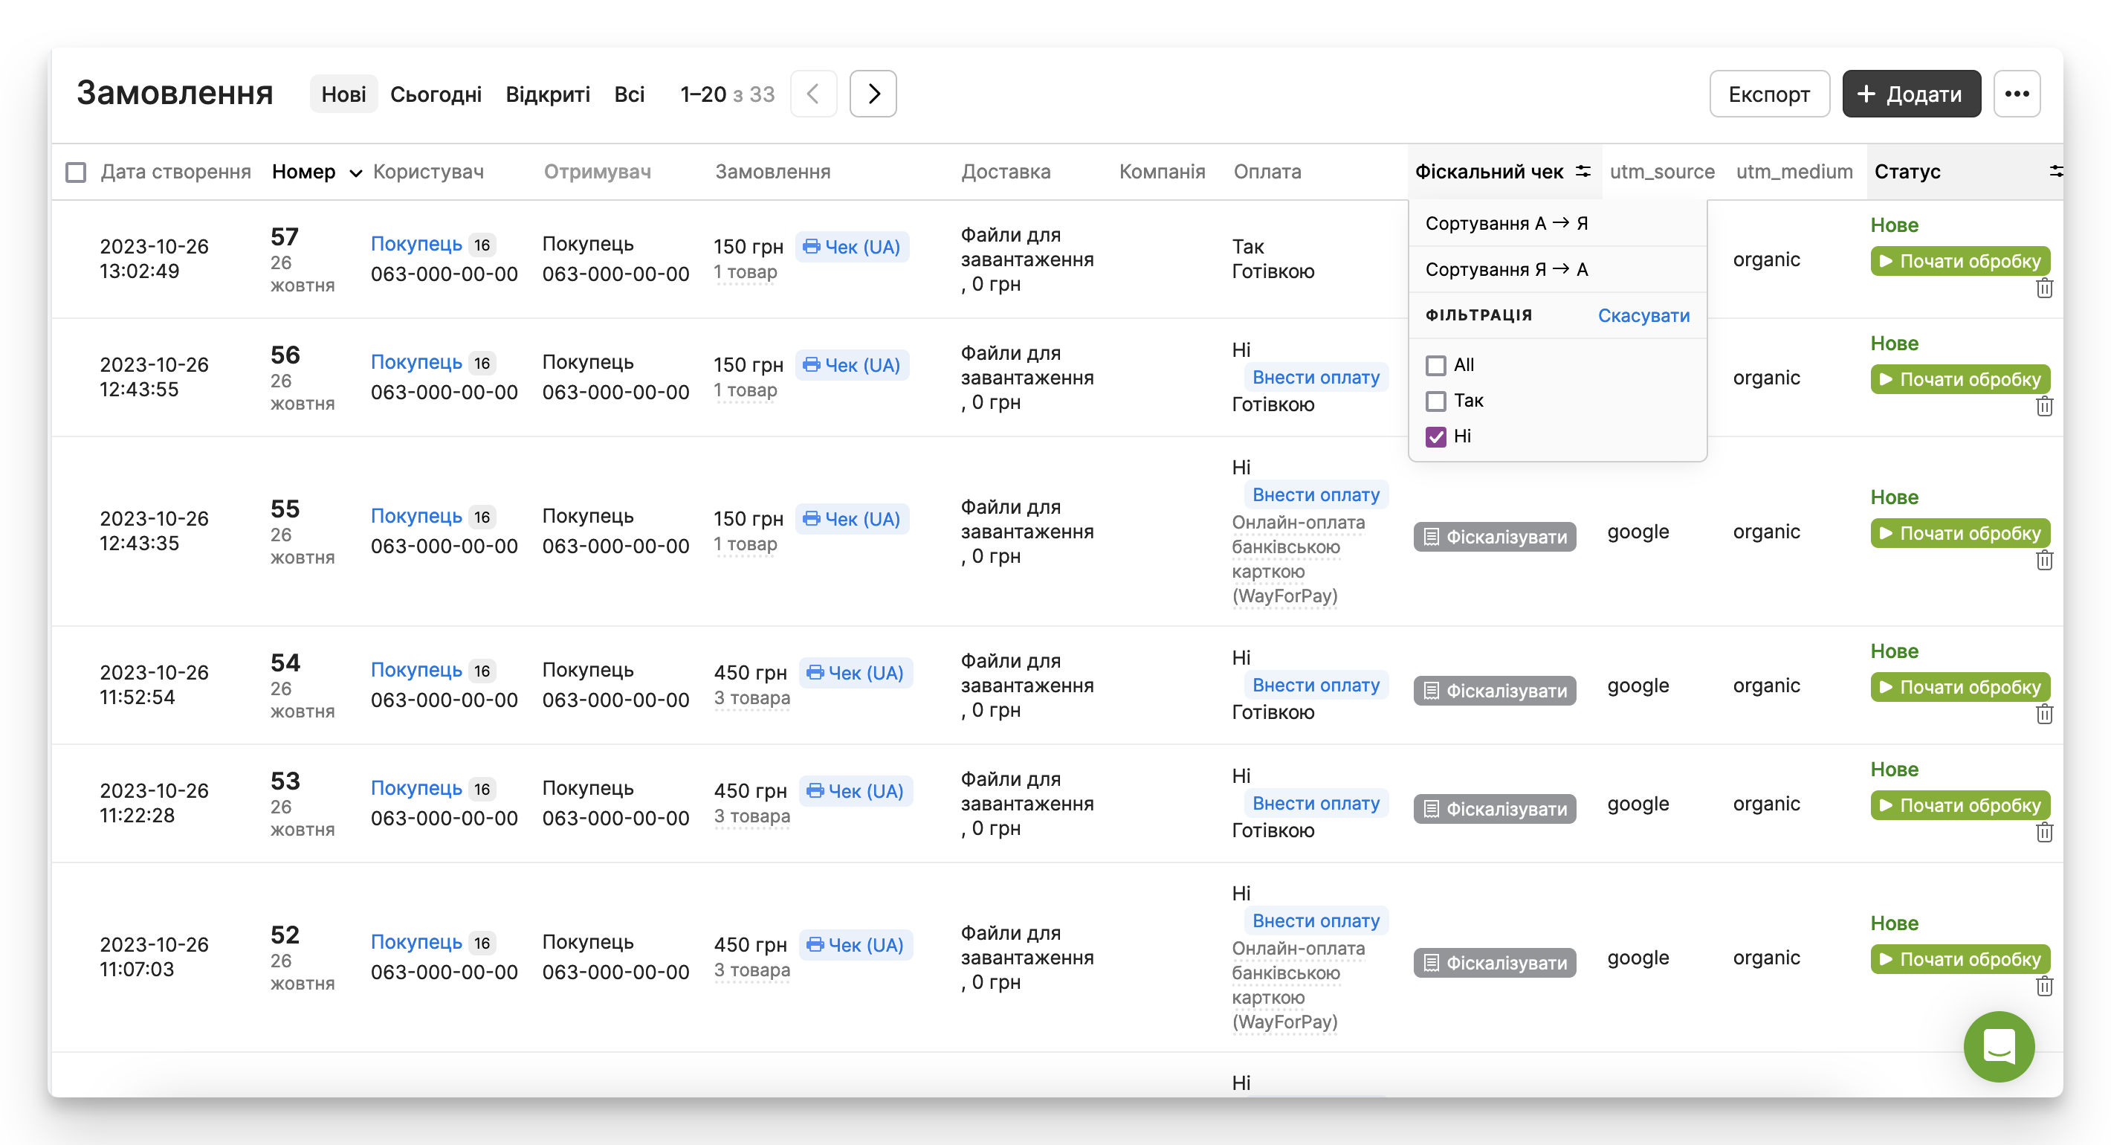Select Сортування А → Я option
Viewport: 2111px width, 1145px height.
pos(1506,223)
